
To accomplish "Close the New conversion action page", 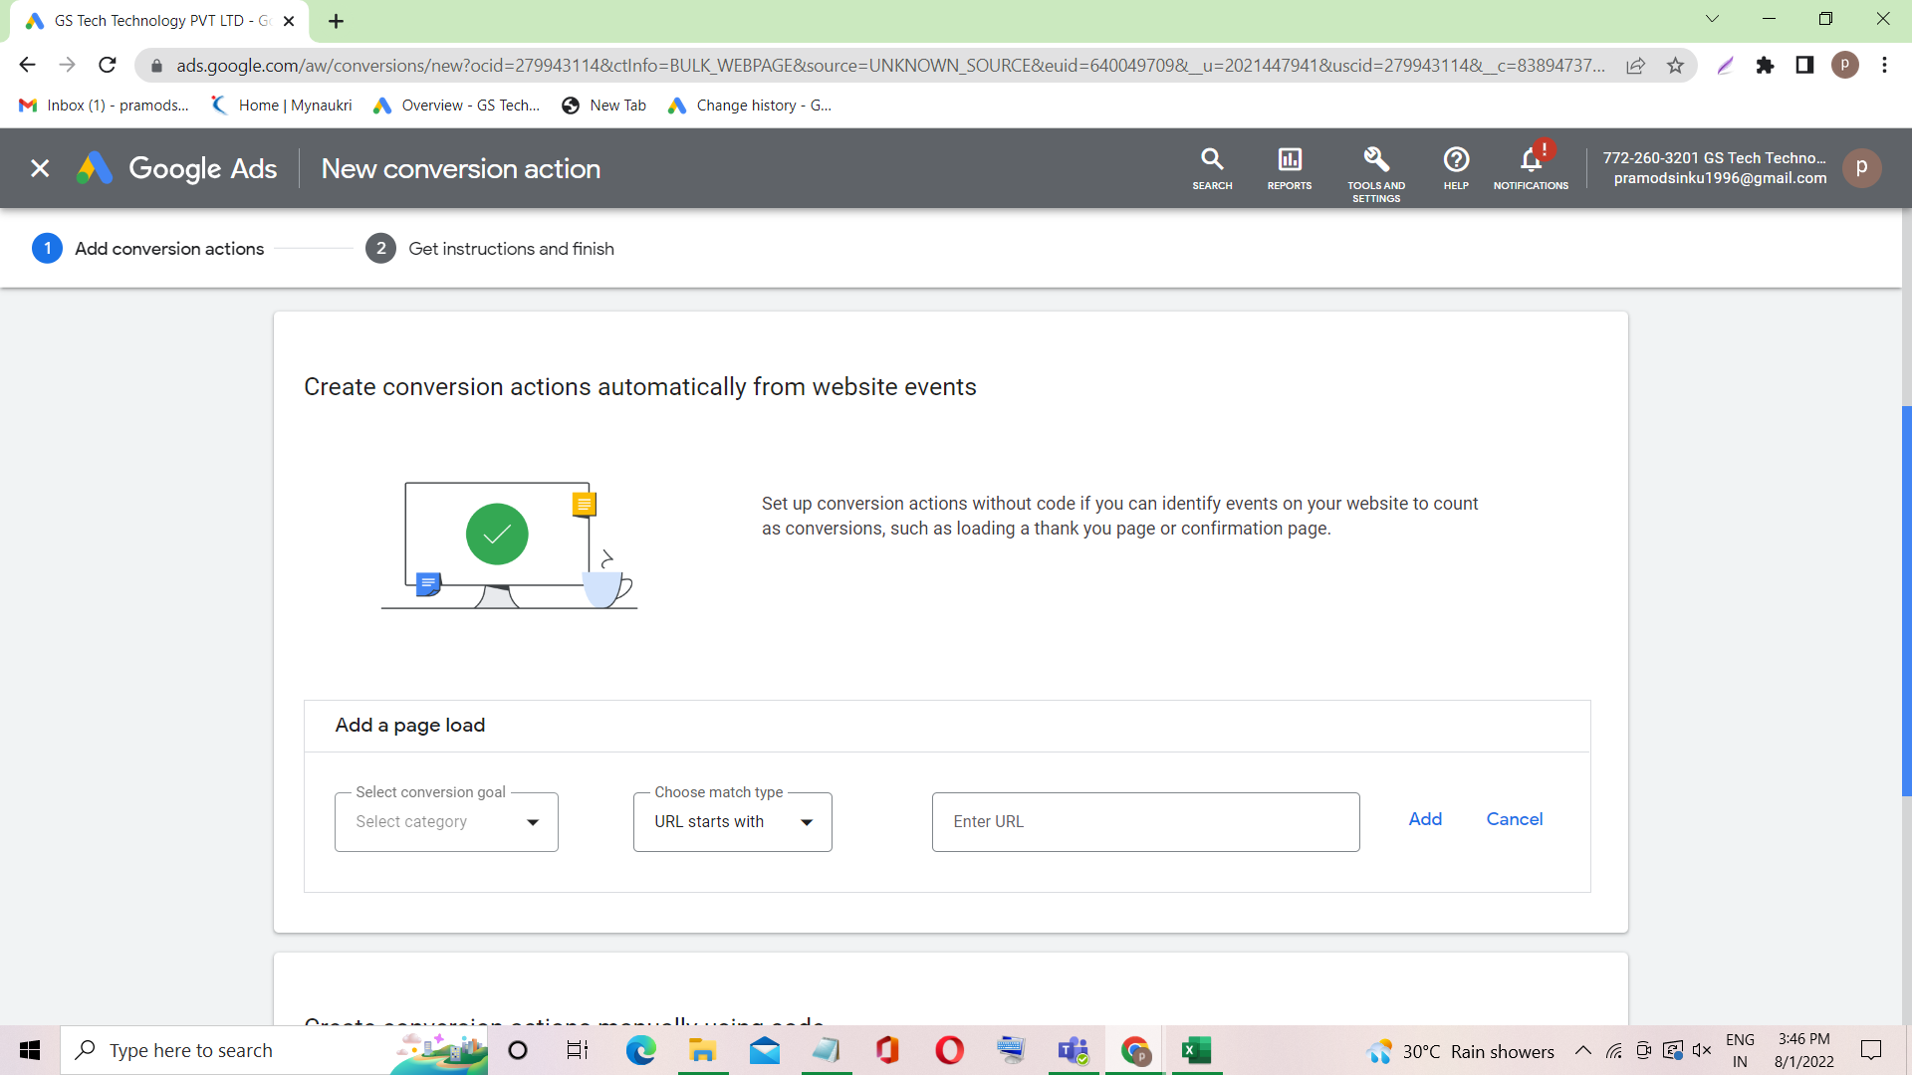I will point(40,168).
